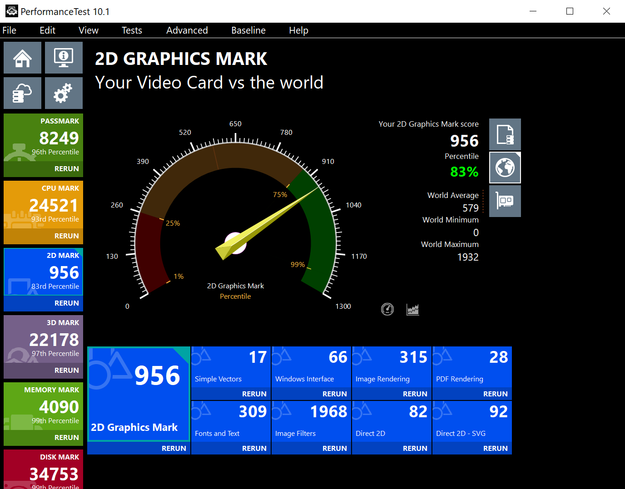Click the large 2D Graphics Mark tile
Image resolution: width=625 pixels, height=489 pixels.
[x=138, y=393]
